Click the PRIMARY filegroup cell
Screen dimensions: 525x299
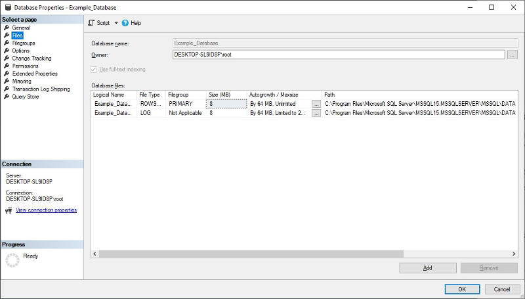pyautogui.click(x=186, y=104)
